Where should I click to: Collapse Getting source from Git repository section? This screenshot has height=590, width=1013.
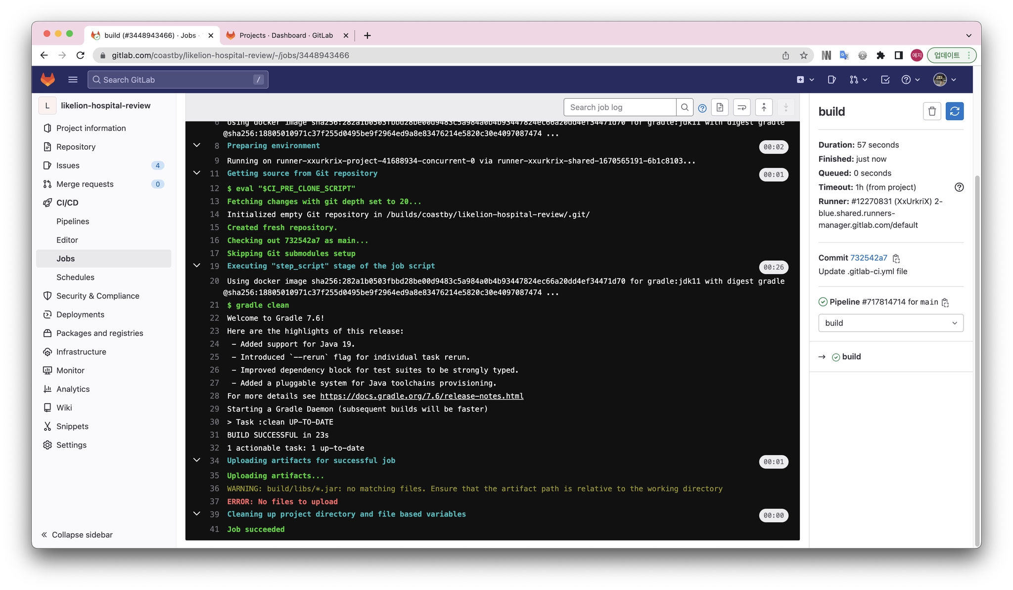click(x=197, y=173)
